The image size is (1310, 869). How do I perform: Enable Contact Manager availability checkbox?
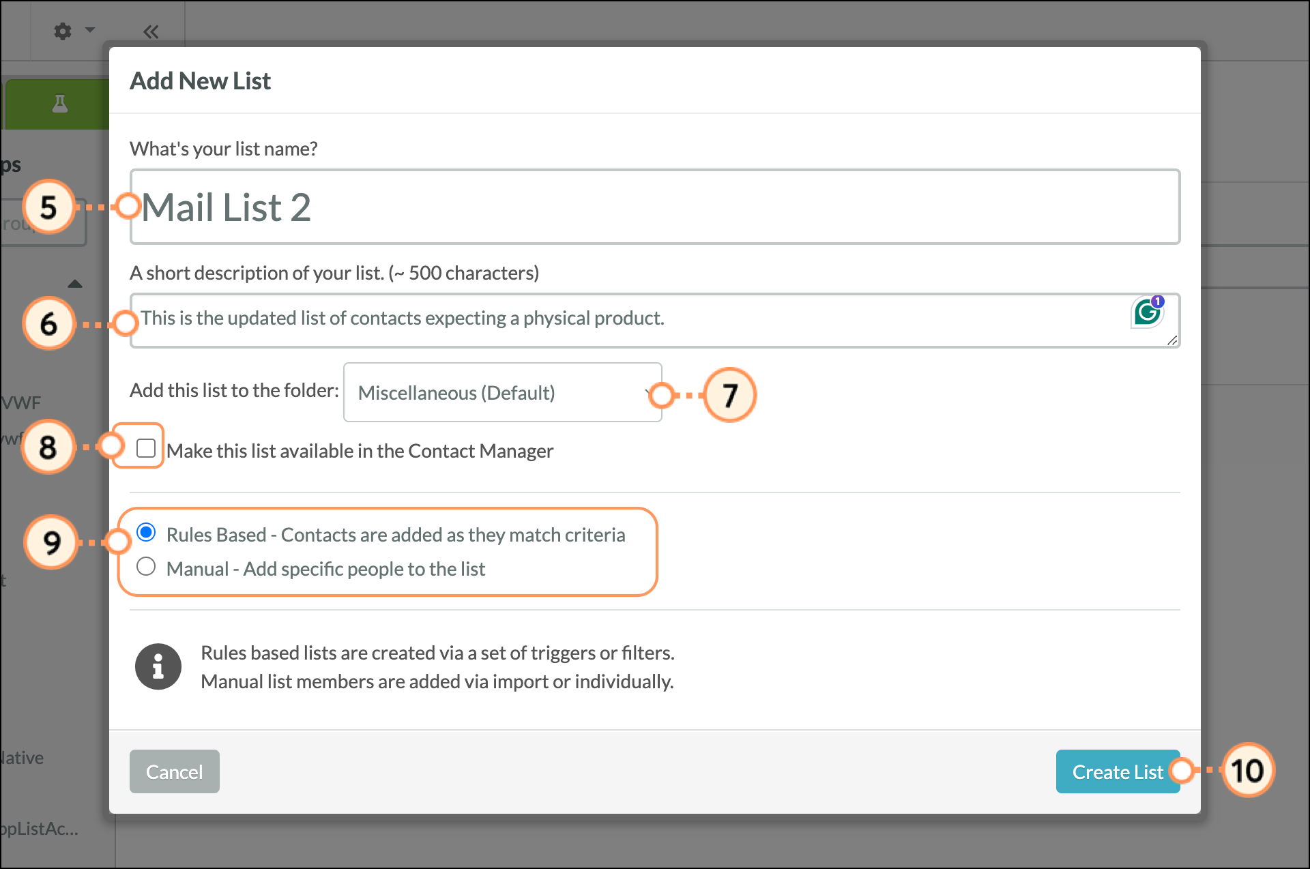point(146,448)
